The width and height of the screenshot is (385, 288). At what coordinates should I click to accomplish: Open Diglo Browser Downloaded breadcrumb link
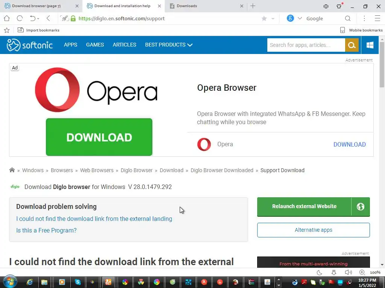[222, 170]
